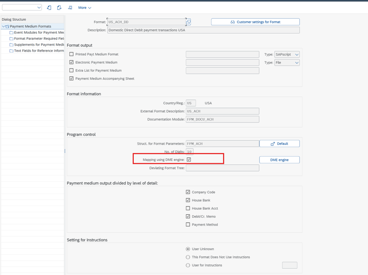Select Event Modules for Payment Medium node
The height and width of the screenshot is (275, 368).
(39, 33)
